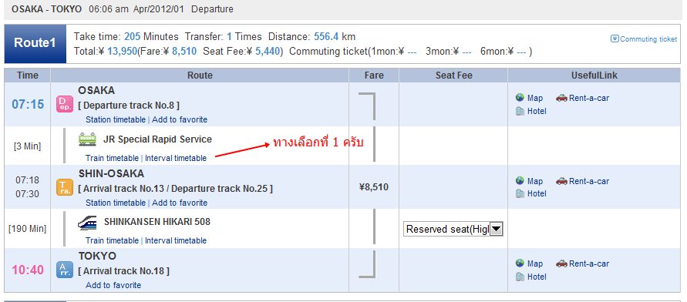Open the Reserved seat dropdown
The width and height of the screenshot is (687, 302).
click(x=453, y=229)
